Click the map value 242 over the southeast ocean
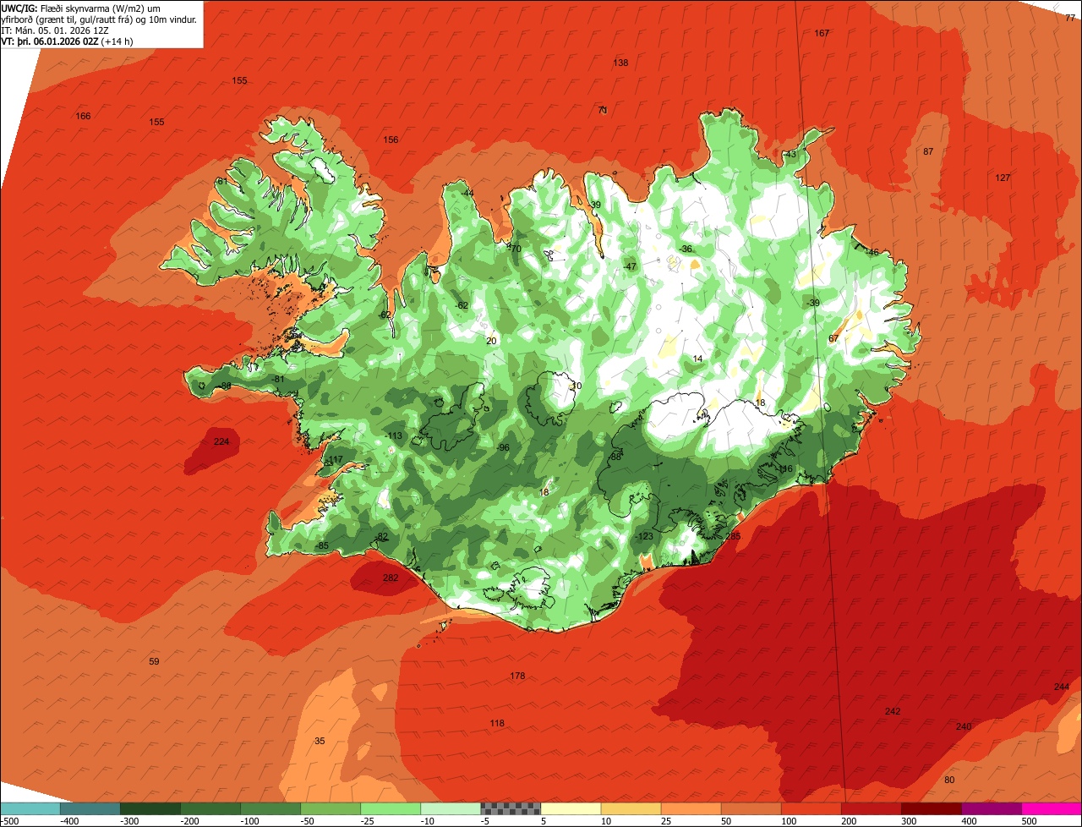1082x827 pixels. 893,711
